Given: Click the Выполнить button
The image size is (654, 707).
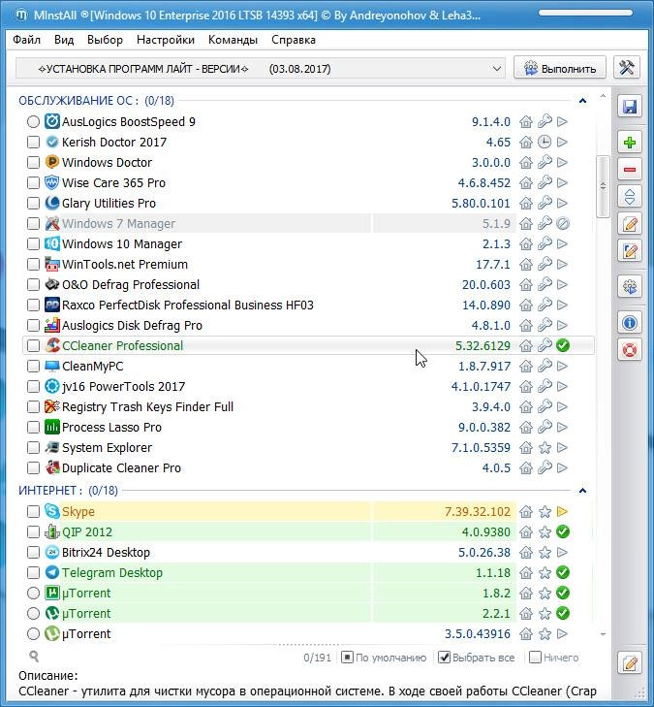Looking at the screenshot, I should (560, 69).
